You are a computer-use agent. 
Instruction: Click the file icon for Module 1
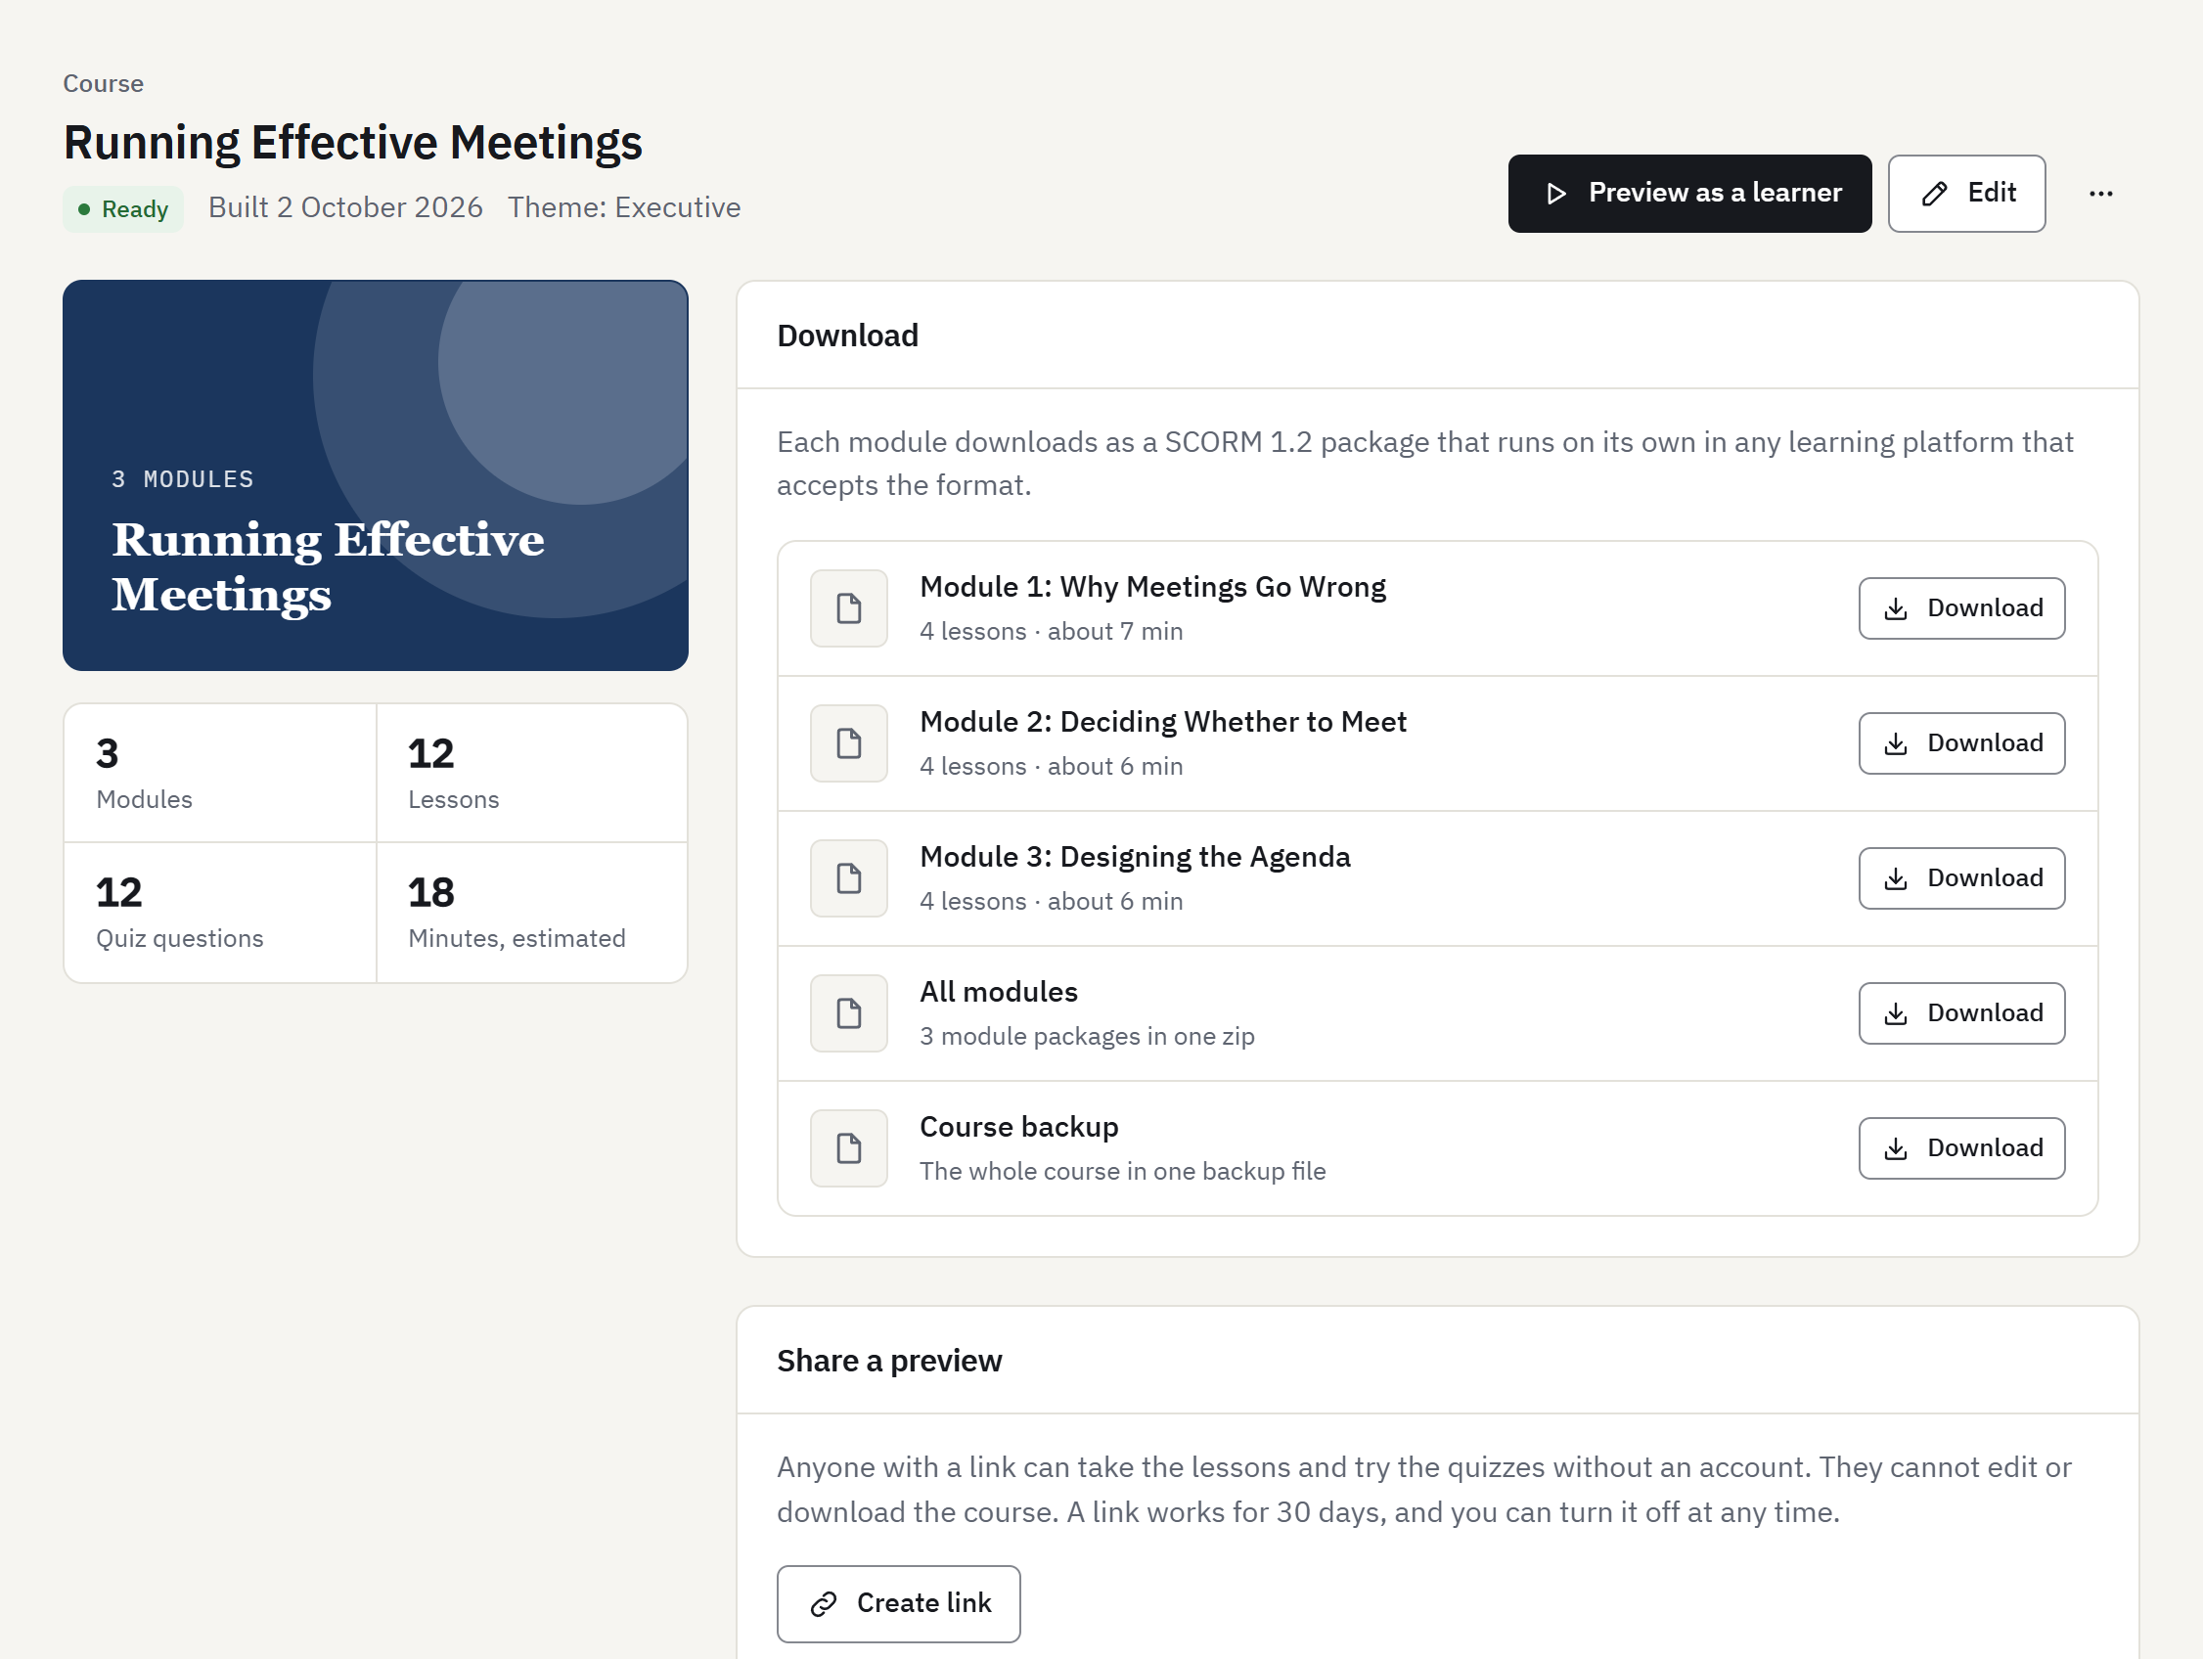tap(848, 608)
